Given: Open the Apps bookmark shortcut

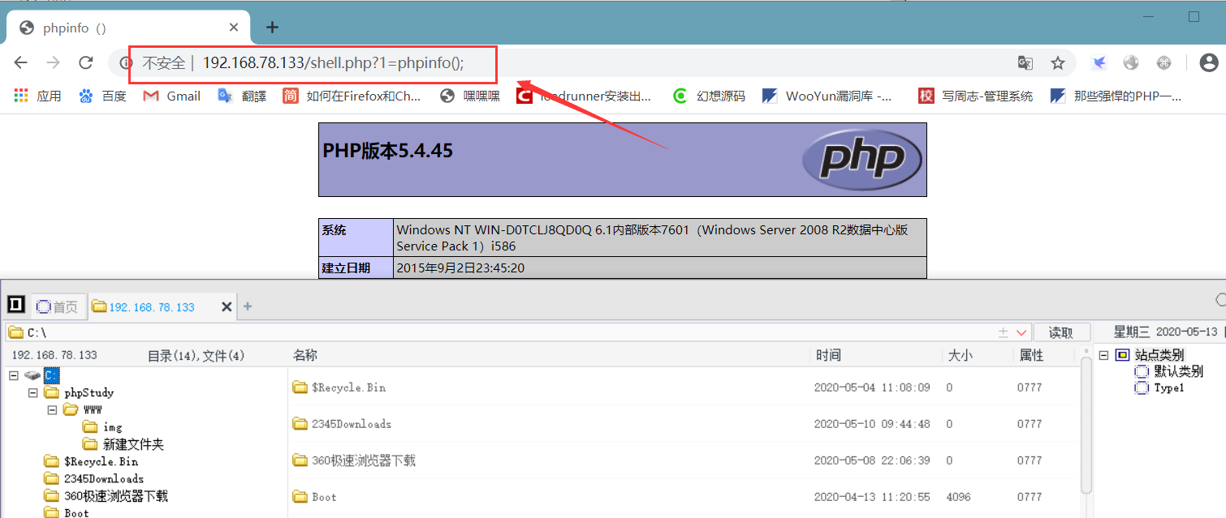Looking at the screenshot, I should 37,96.
